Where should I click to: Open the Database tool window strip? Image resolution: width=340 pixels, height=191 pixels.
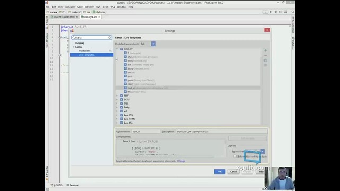293,44
